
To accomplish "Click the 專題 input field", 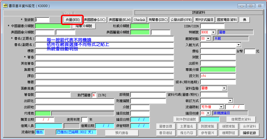I will pyautogui.click(x=105, y=82).
